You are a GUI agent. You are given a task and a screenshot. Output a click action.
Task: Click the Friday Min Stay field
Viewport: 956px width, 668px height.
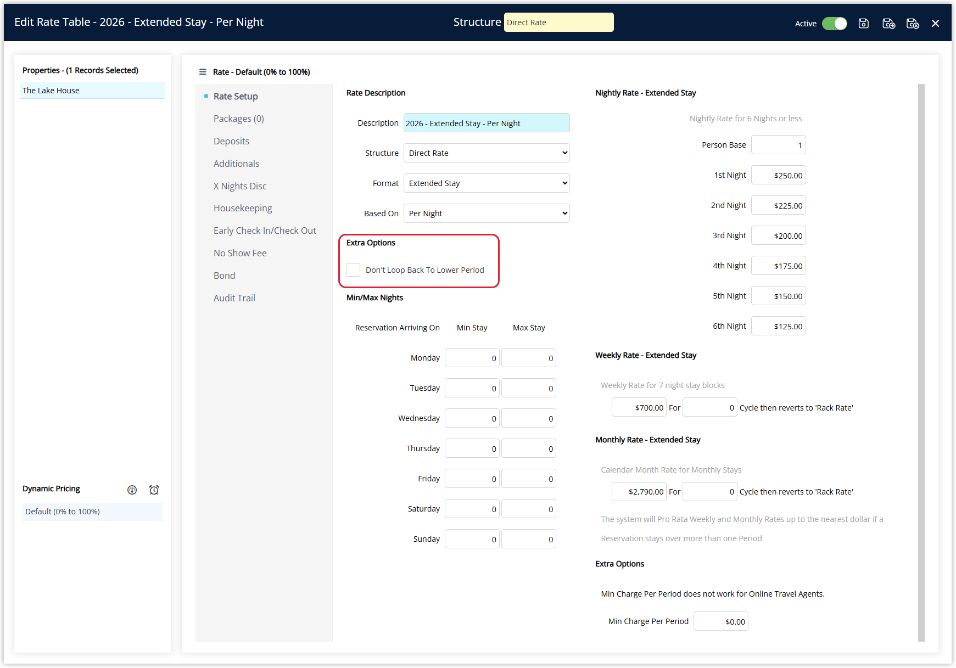pos(472,479)
